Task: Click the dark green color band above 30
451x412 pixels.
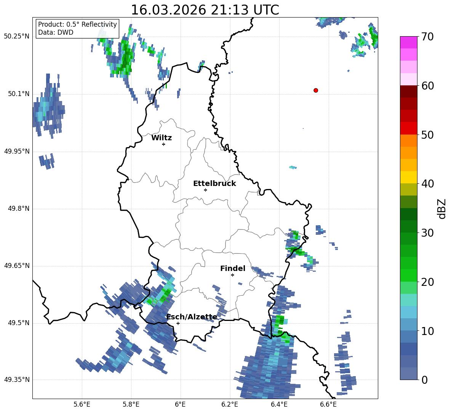Action: coord(408,226)
